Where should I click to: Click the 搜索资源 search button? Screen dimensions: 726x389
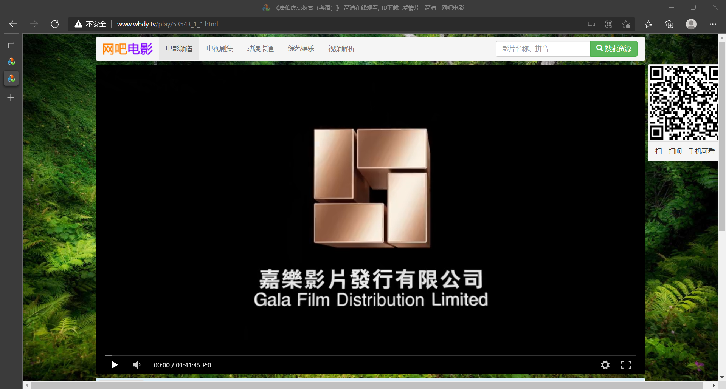click(614, 49)
